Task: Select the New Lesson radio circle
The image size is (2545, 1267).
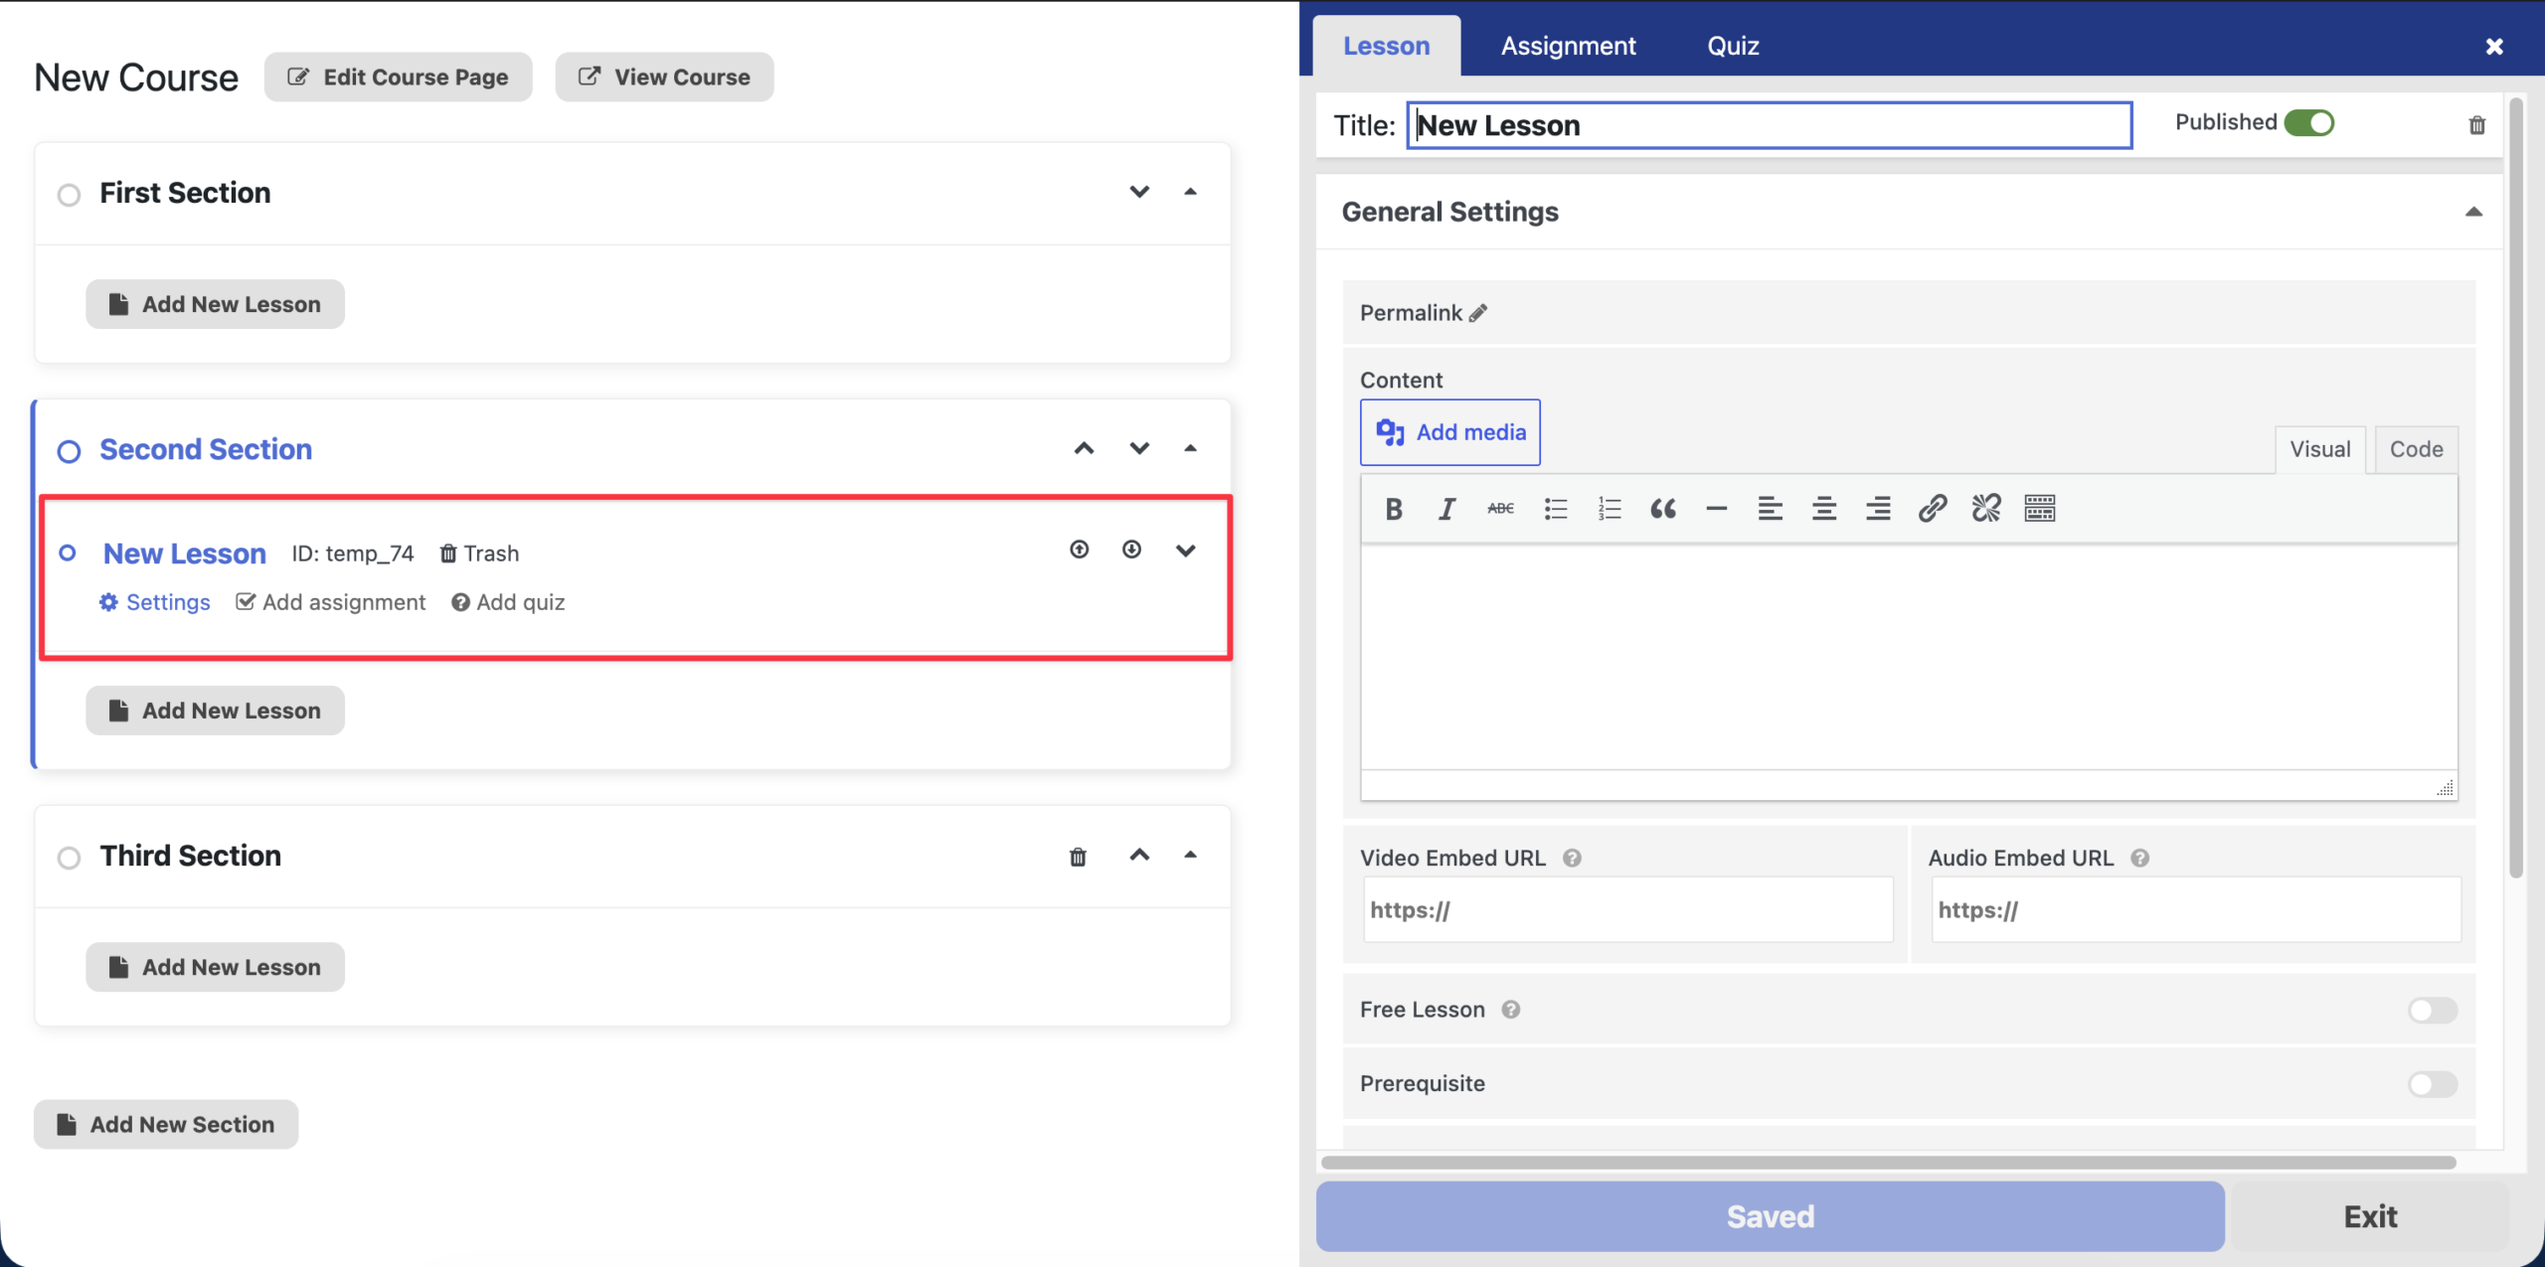Action: 68,553
